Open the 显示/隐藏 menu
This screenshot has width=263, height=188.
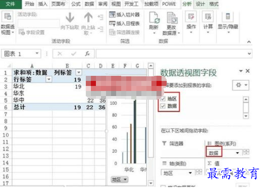tap(228, 22)
